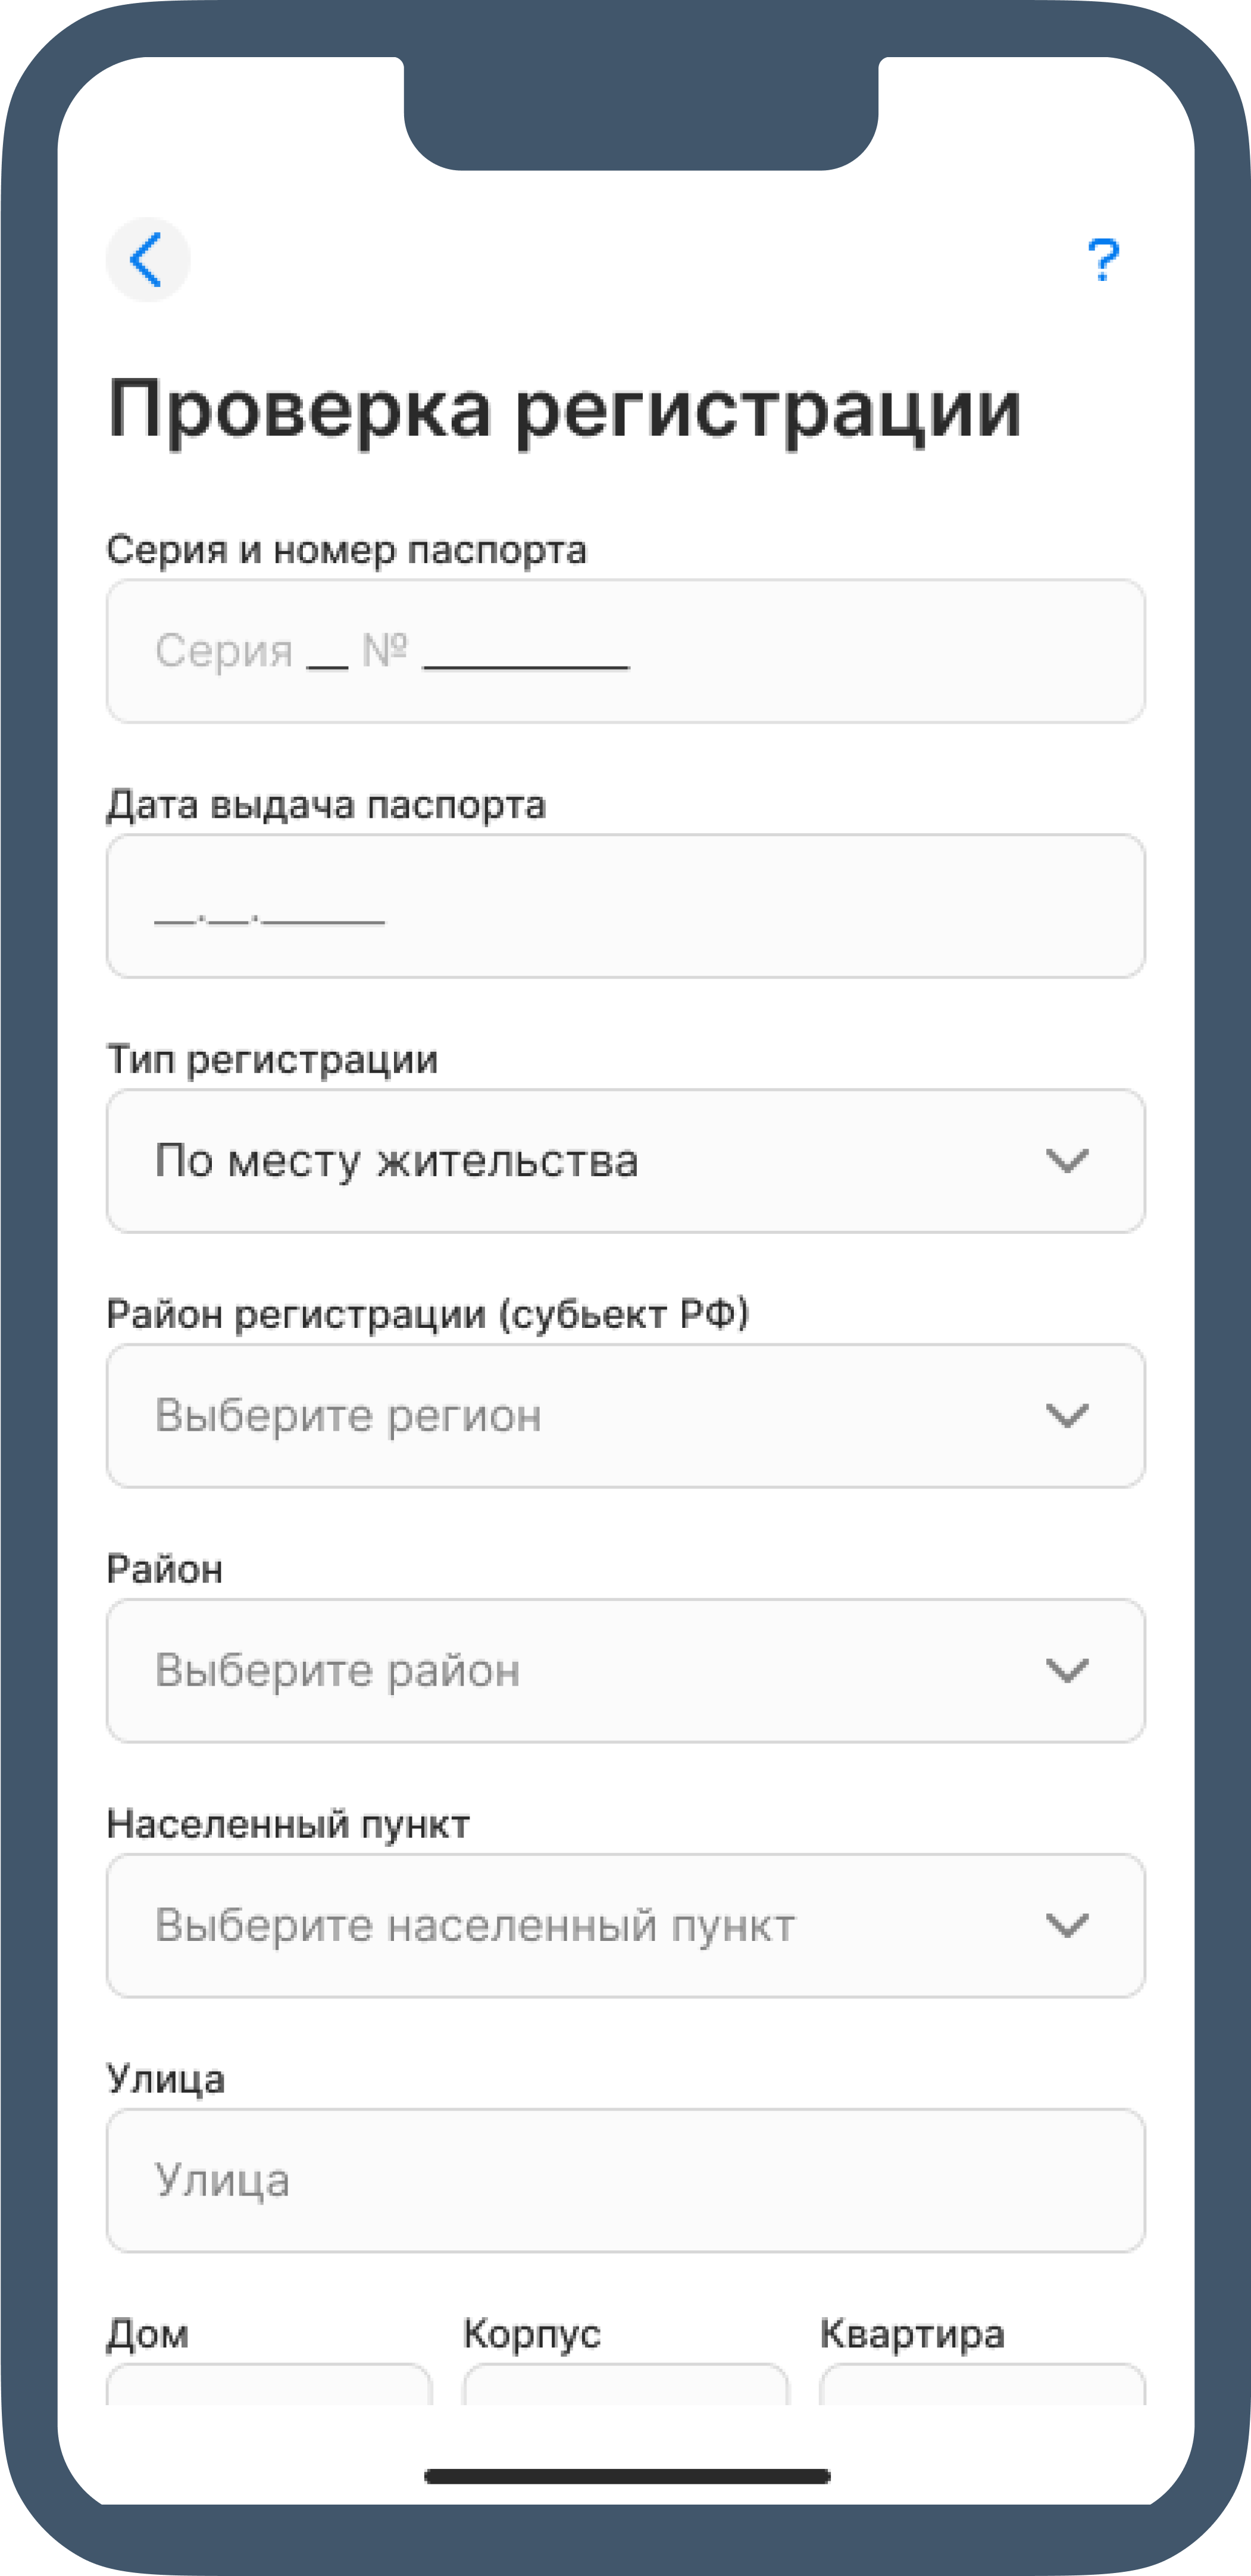Viewport: 1251px width, 2576px height.
Task: Select the passport issue date field
Action: (626, 906)
